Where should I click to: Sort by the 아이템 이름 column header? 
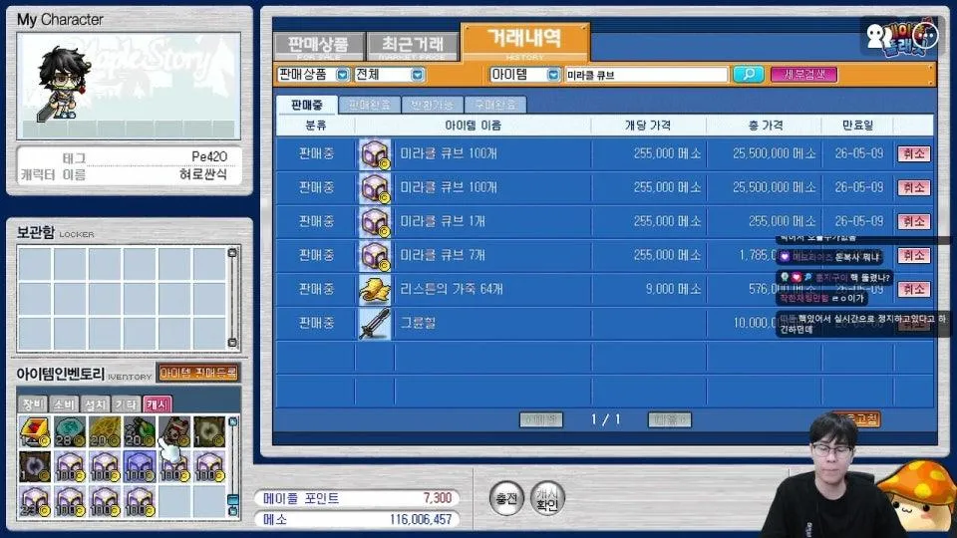473,126
